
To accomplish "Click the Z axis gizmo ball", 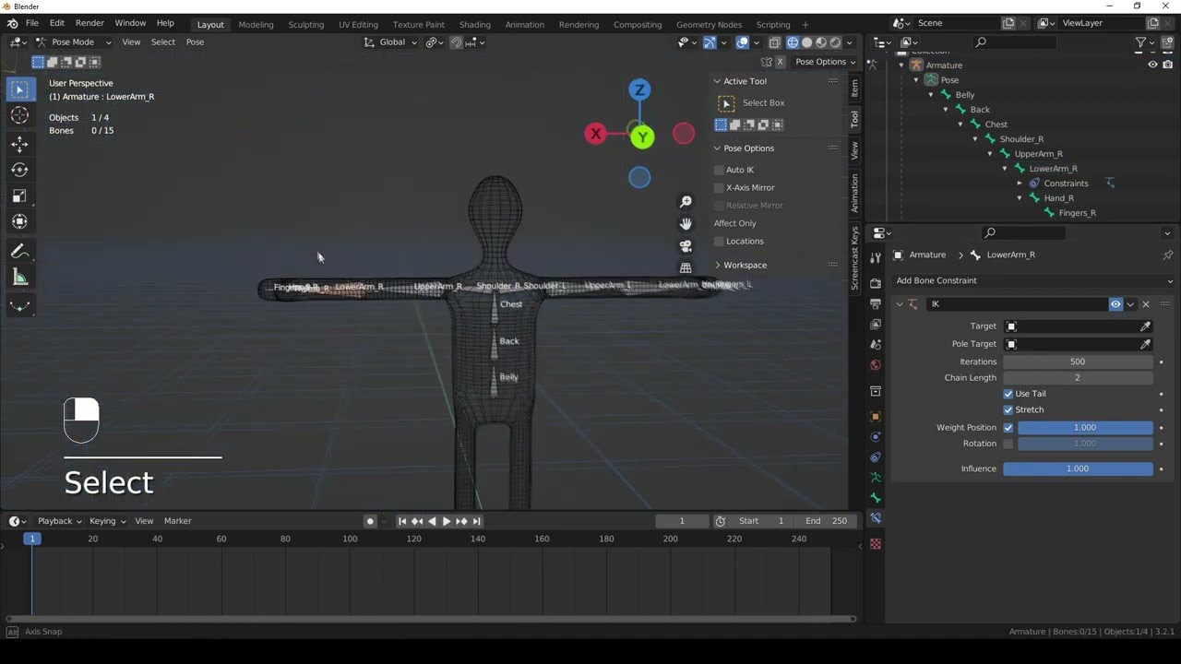I will [x=638, y=89].
